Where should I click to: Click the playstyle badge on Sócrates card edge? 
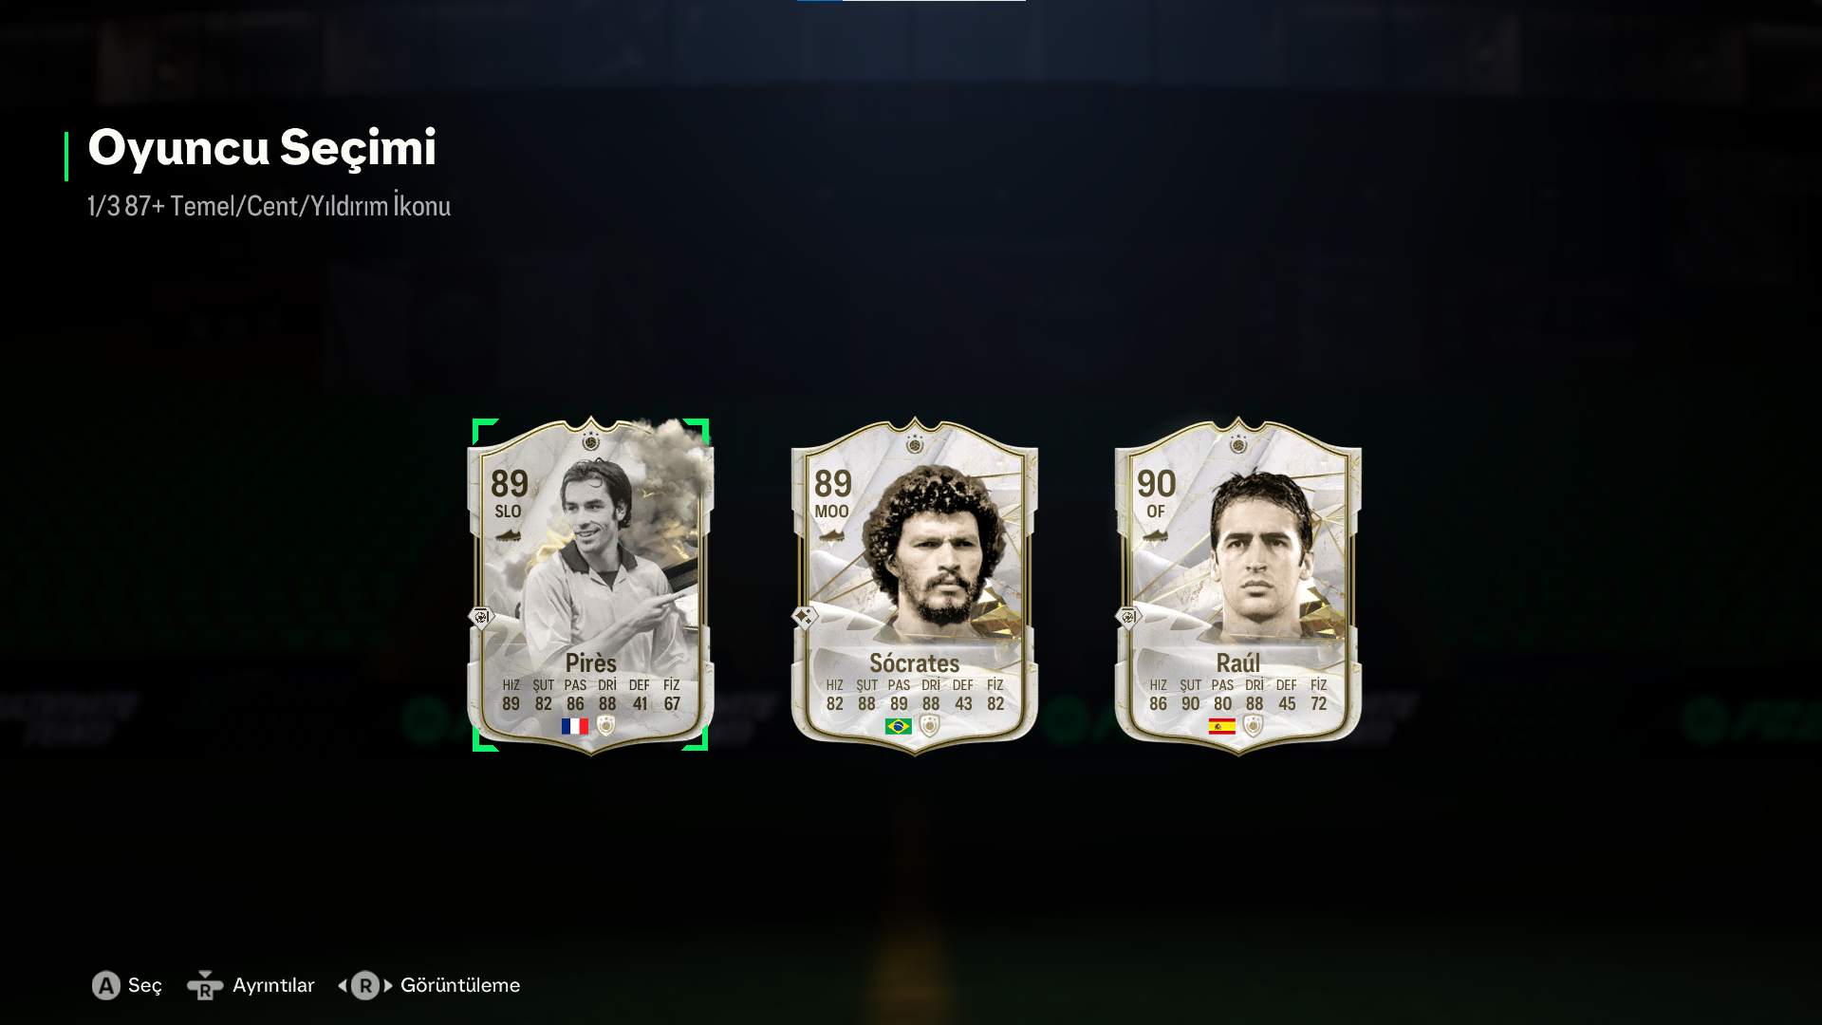click(x=805, y=617)
